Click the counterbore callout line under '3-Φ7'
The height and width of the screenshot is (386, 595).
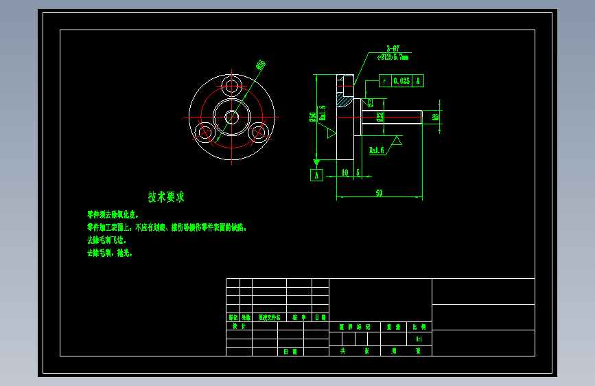[x=393, y=57]
